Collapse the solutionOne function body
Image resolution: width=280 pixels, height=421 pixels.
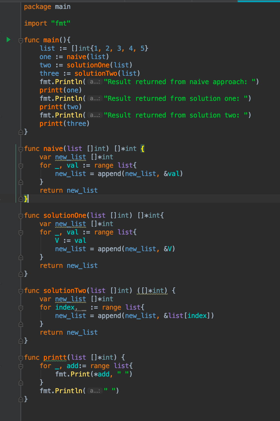[20, 215]
